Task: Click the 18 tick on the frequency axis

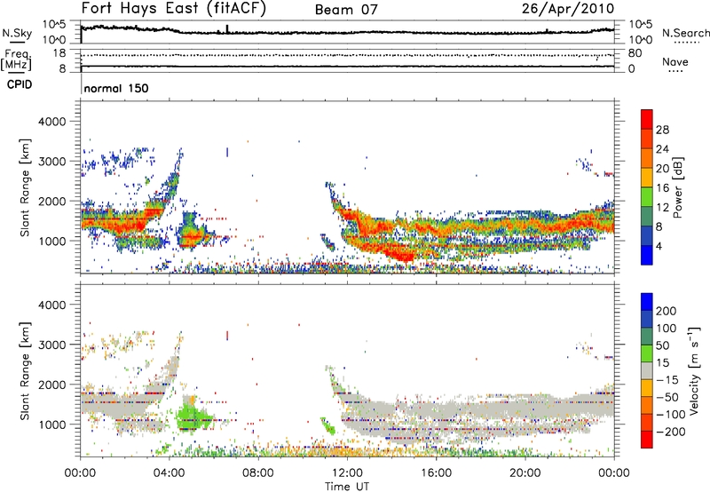Action: point(59,53)
